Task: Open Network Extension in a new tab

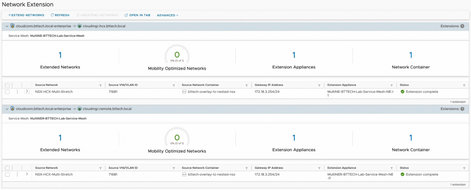Action: point(138,15)
